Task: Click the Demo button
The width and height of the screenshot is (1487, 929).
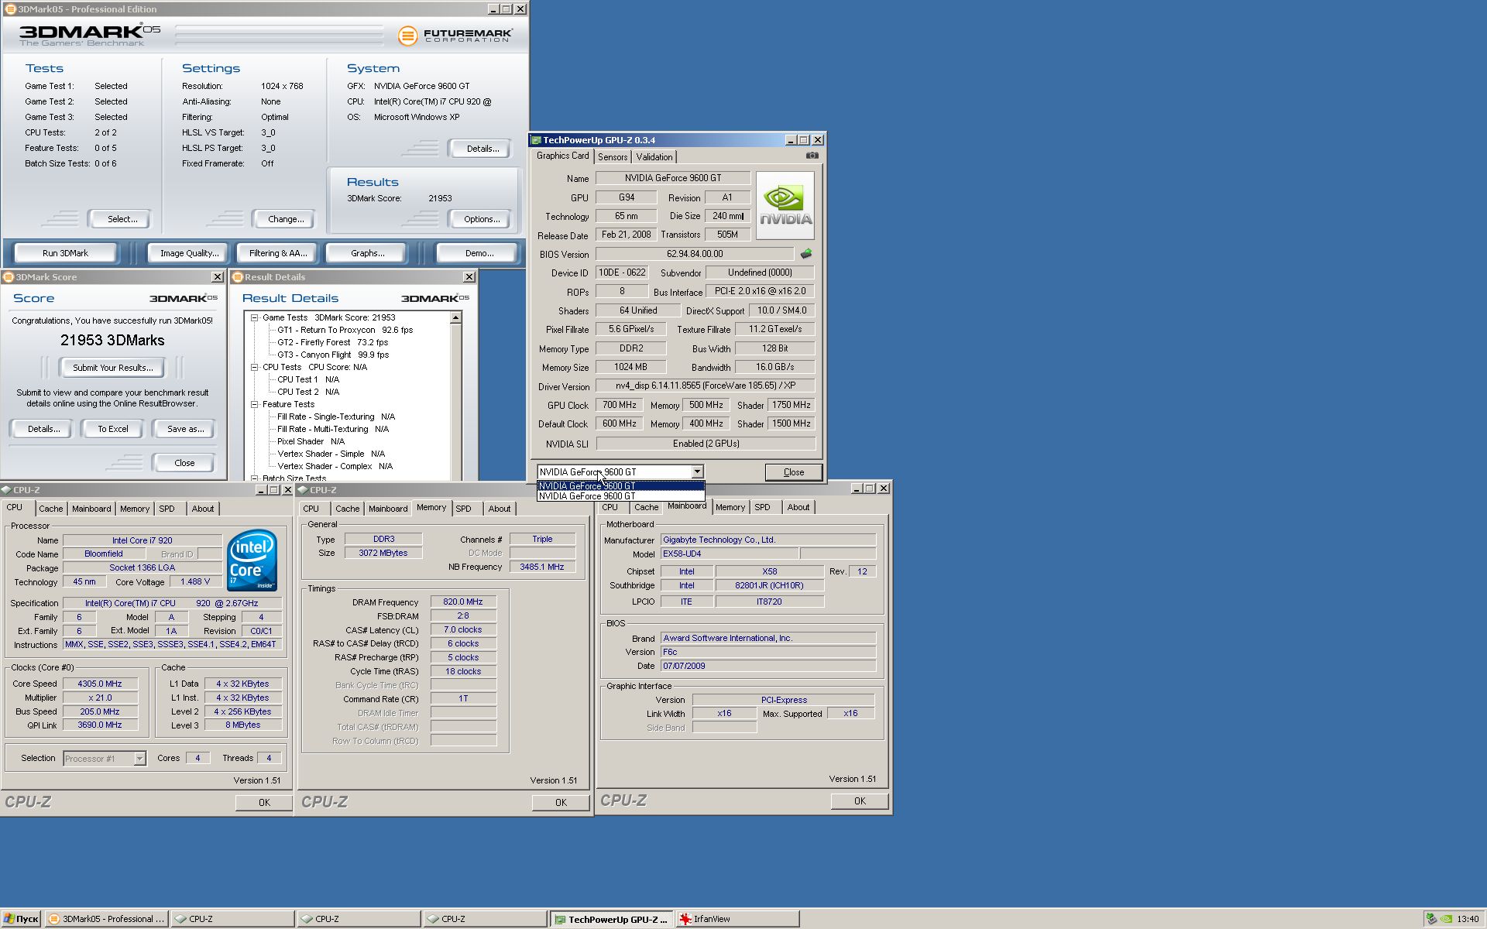Action: (479, 253)
